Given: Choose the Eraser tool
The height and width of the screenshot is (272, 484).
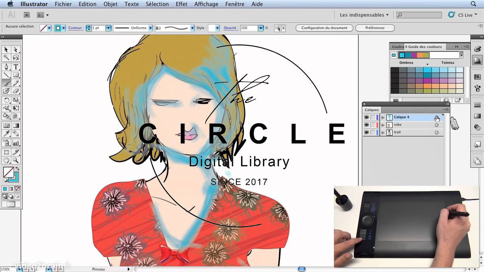Looking at the screenshot, I should pyautogui.click(x=16, y=91).
